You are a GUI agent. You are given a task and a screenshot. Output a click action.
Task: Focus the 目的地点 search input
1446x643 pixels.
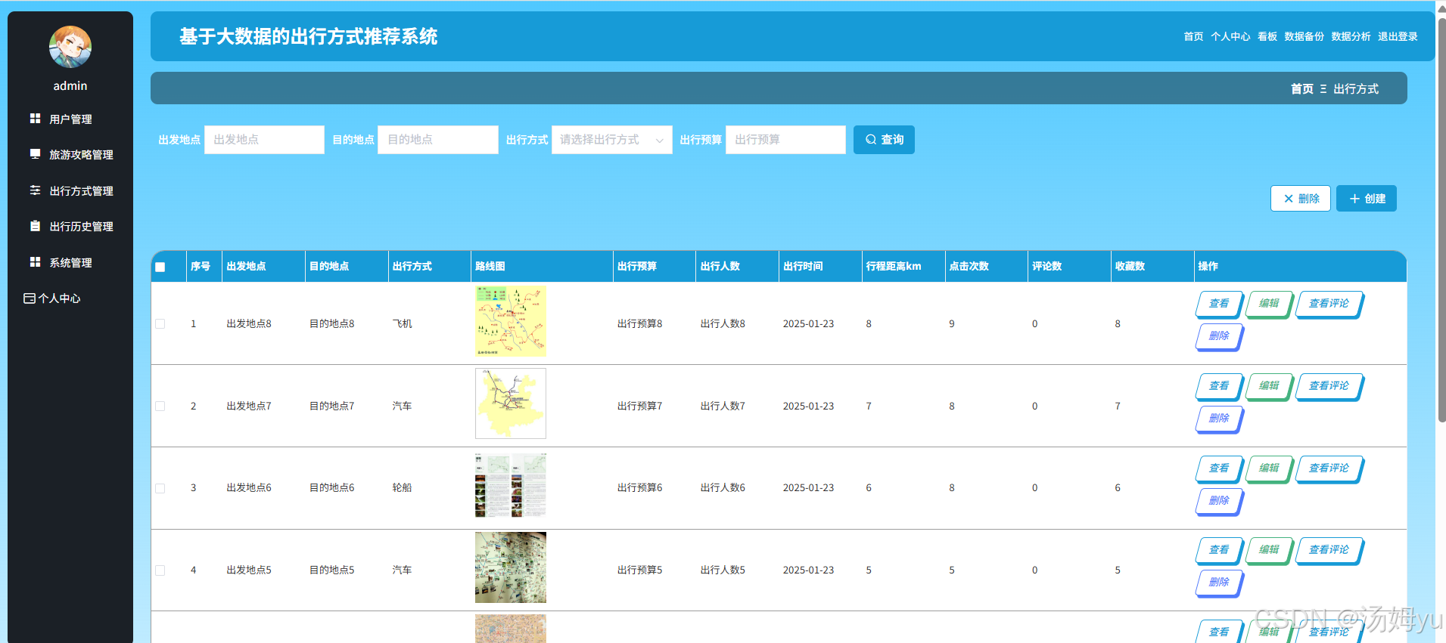[x=438, y=140]
